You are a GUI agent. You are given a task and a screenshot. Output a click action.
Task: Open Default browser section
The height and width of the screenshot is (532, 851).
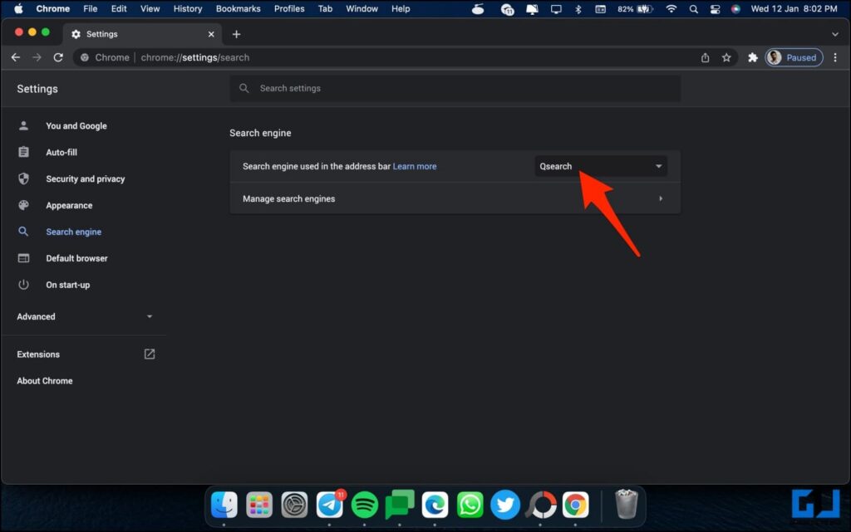(x=76, y=258)
